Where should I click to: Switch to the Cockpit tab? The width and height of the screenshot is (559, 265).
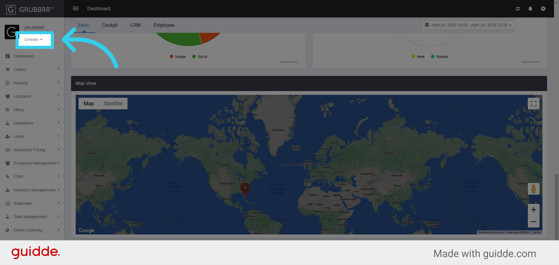(x=110, y=25)
